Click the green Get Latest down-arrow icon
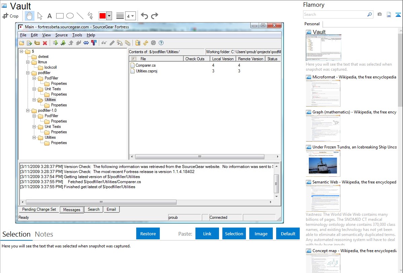Image resolution: width=403 pixels, height=273 pixels. coord(55,43)
